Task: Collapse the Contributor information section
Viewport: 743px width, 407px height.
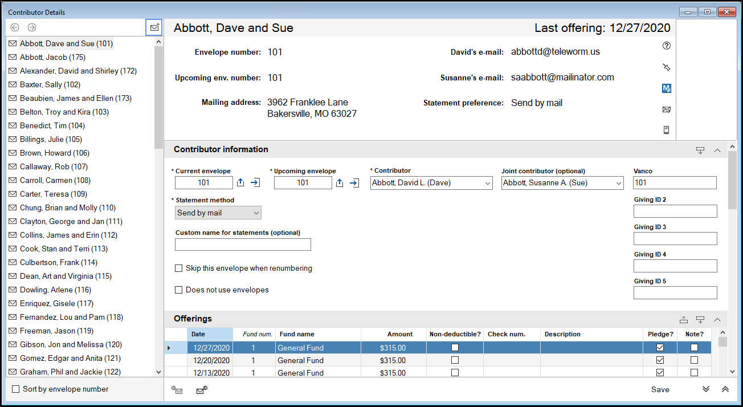Action: [717, 150]
